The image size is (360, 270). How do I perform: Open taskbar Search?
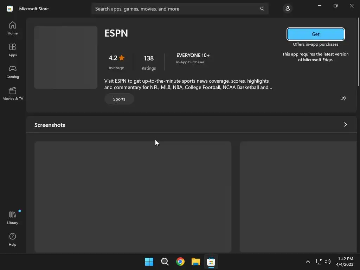pos(165,262)
